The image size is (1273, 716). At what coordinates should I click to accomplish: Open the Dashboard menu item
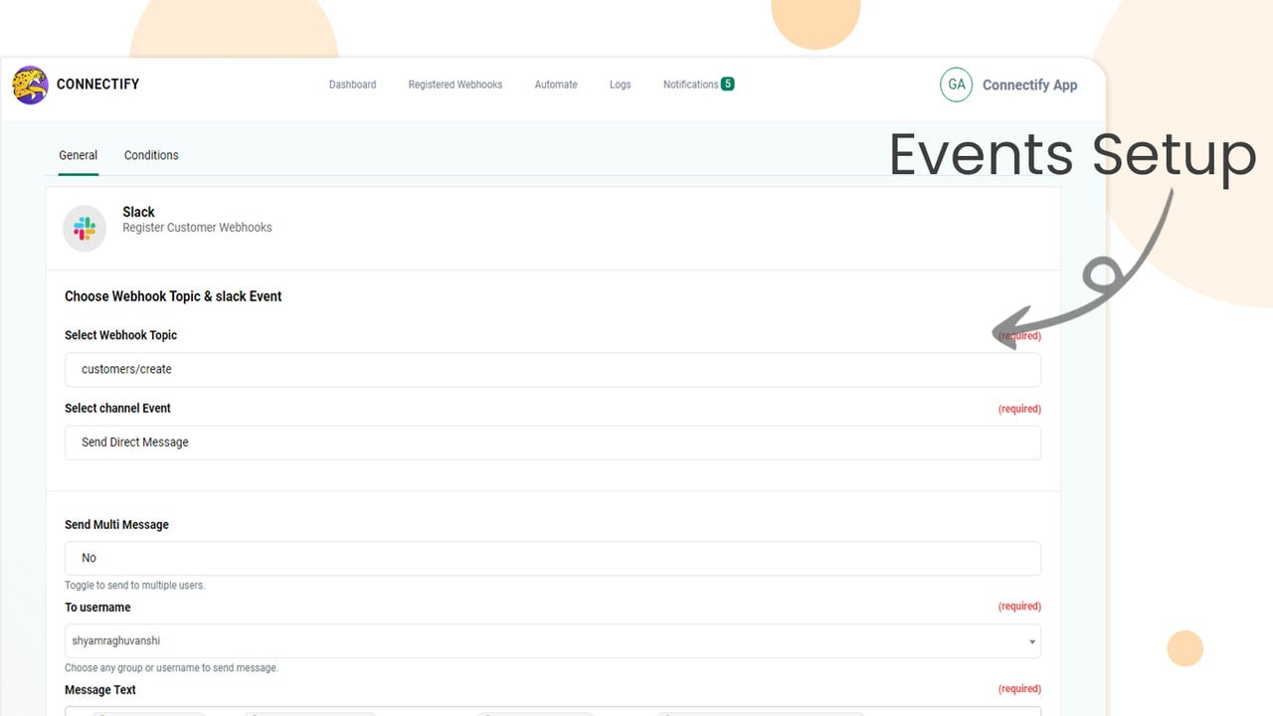352,85
